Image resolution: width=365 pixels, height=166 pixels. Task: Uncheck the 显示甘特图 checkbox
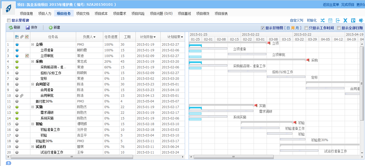pos(262,28)
